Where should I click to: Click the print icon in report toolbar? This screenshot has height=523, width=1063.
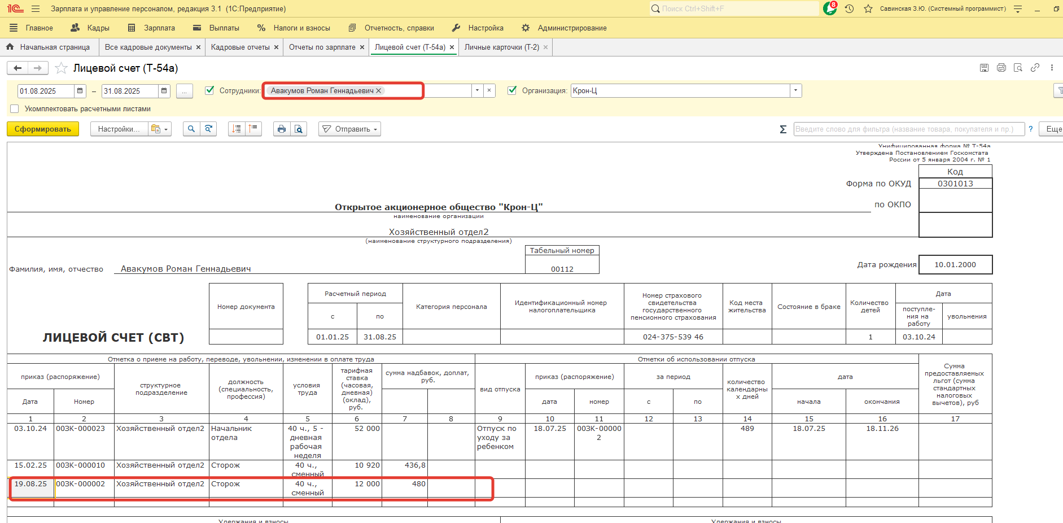pyautogui.click(x=281, y=129)
